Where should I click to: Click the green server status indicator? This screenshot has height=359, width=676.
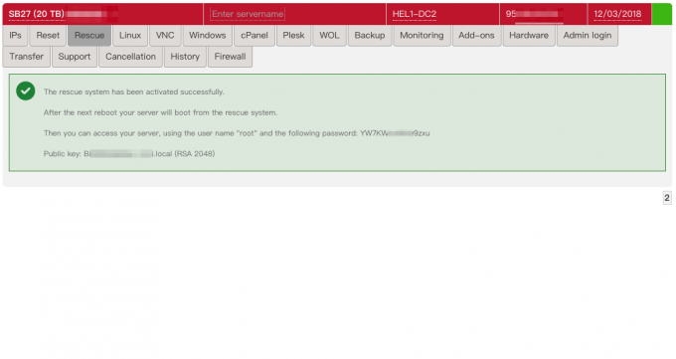click(x=662, y=14)
